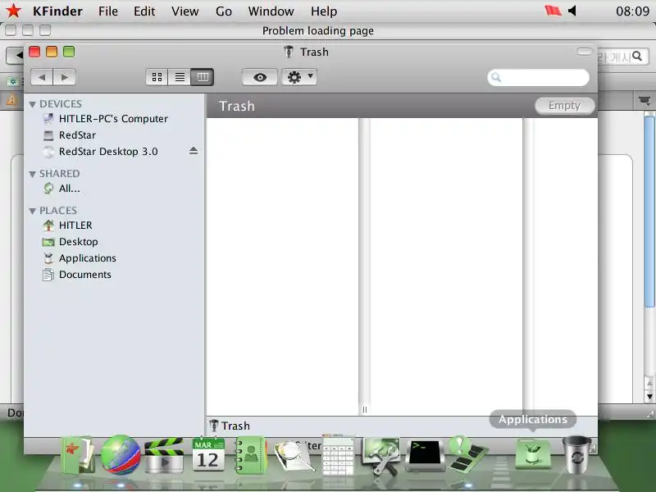656x492 pixels.
Task: Click the toolbar hide pill button
Action: pos(585,52)
